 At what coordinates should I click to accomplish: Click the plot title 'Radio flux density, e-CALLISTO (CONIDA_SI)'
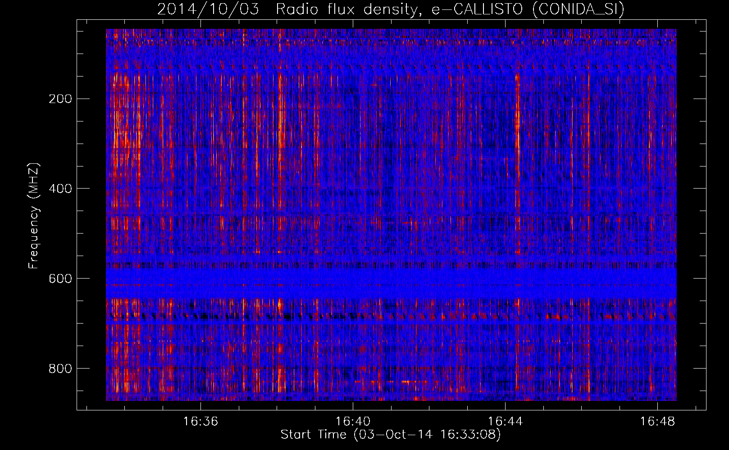pos(450,9)
